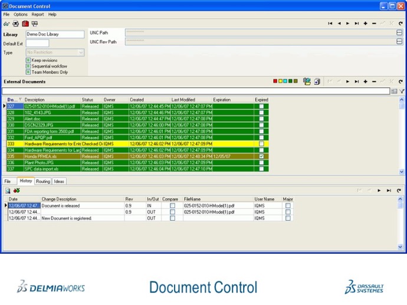Click the Do... column sort arrow

[21, 100]
